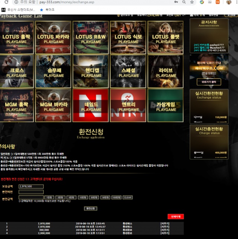
Task: Click the red 전체삭제 button
Action: [176, 216]
